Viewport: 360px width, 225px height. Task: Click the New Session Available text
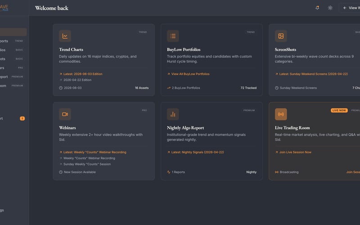pos(80,172)
